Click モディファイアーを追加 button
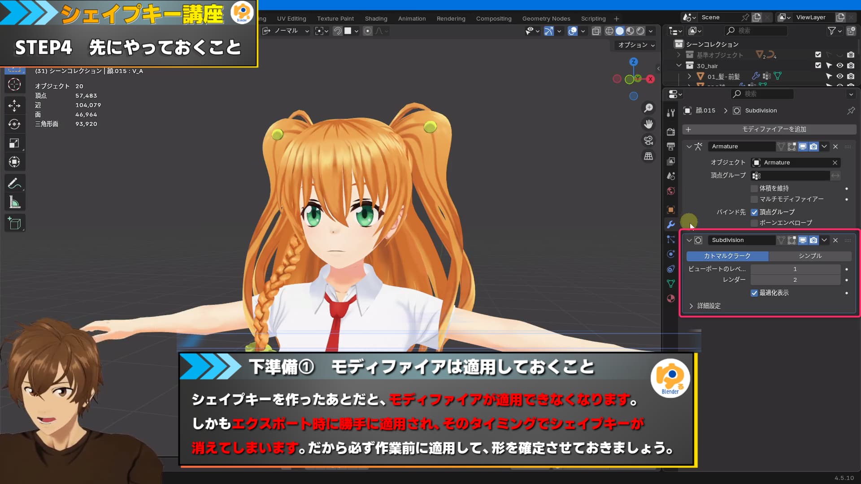The width and height of the screenshot is (861, 484). [x=769, y=130]
